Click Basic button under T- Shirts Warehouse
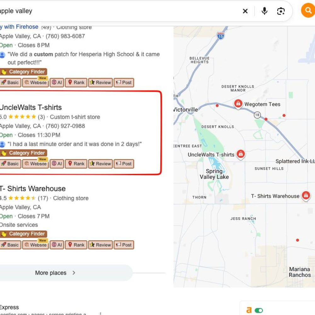 click(x=10, y=245)
